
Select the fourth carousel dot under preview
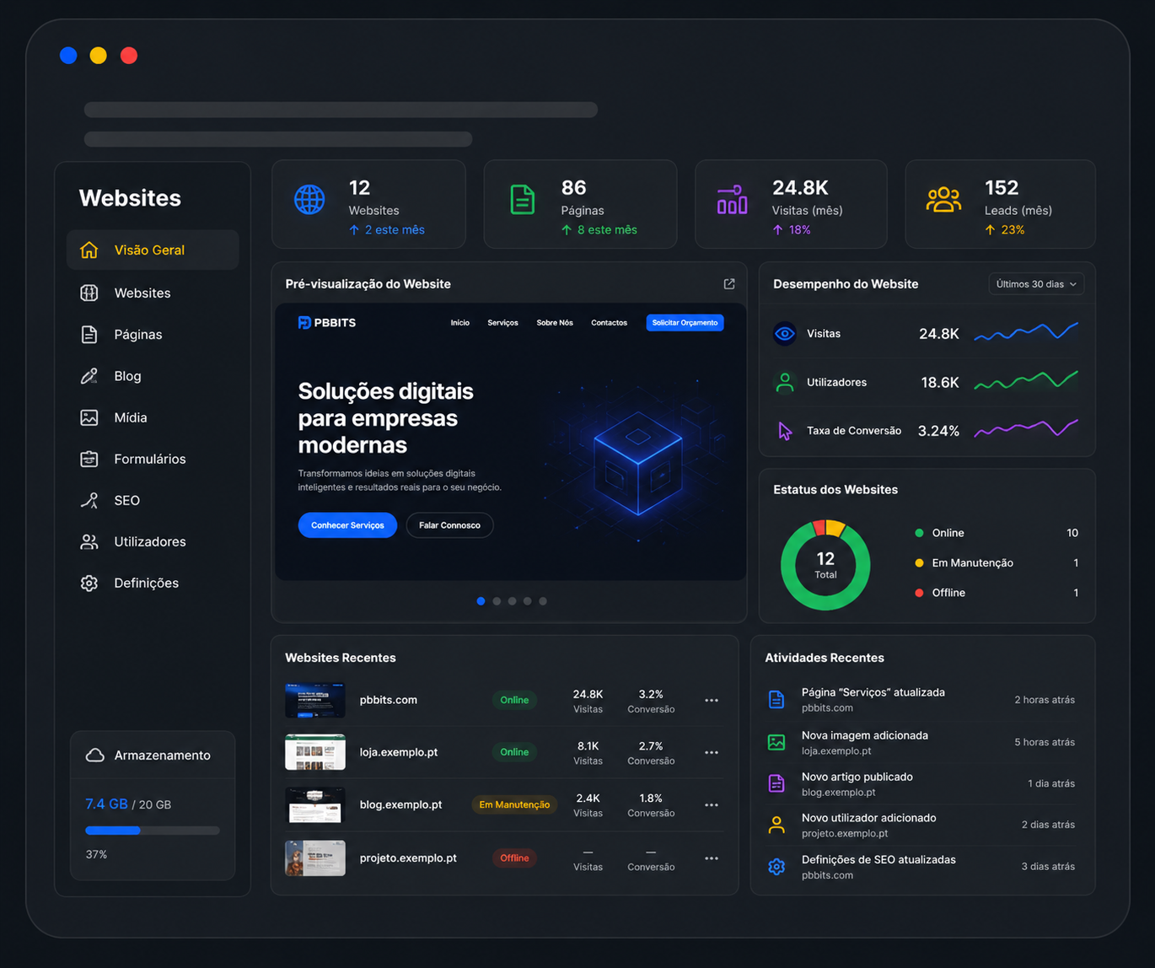pos(527,601)
